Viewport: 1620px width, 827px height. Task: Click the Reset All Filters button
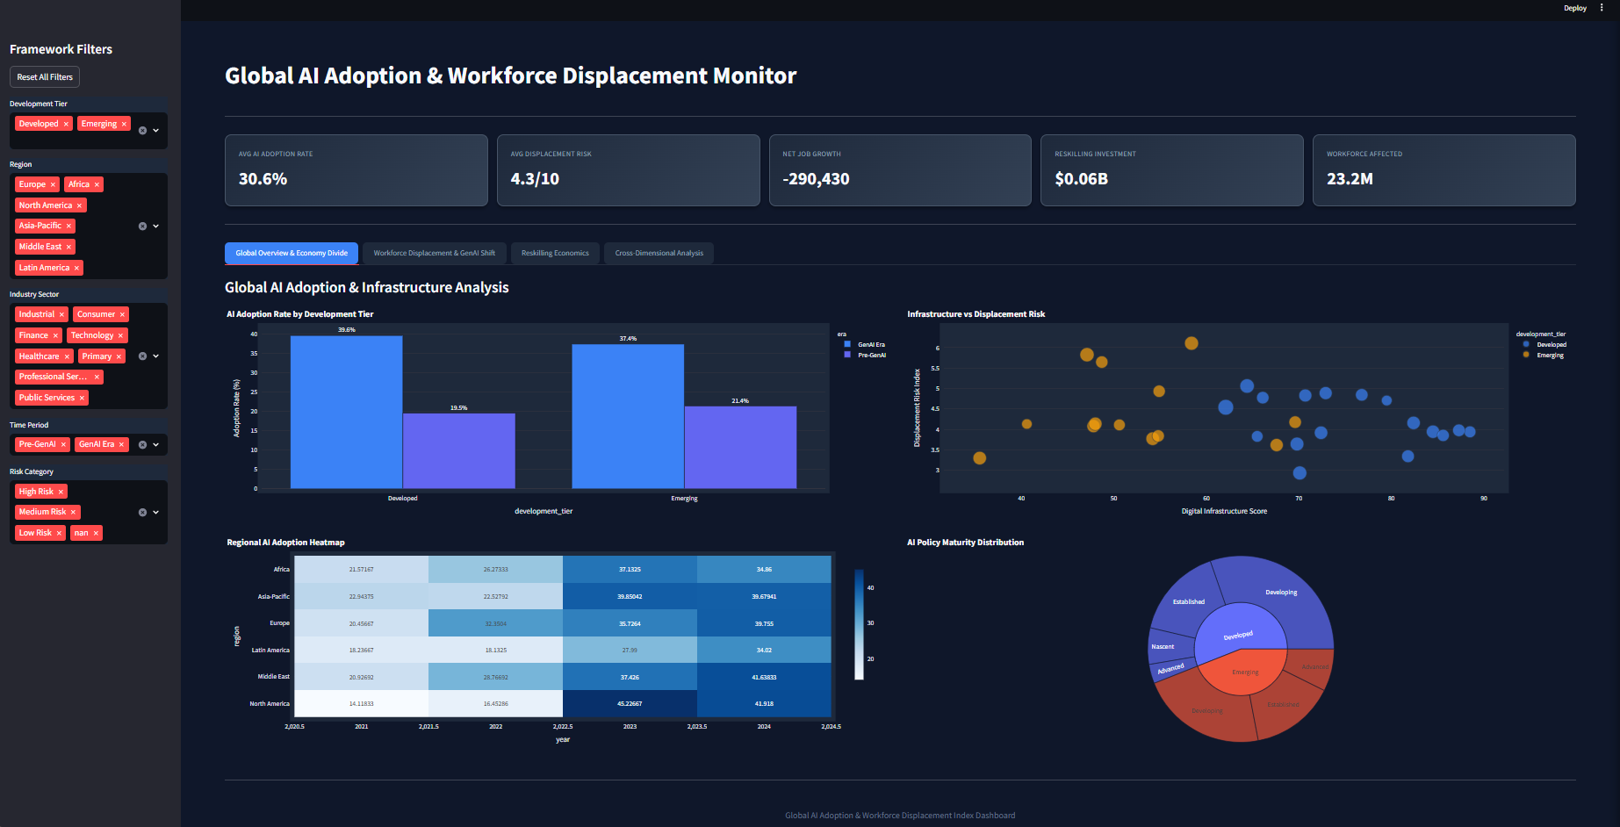tap(45, 77)
